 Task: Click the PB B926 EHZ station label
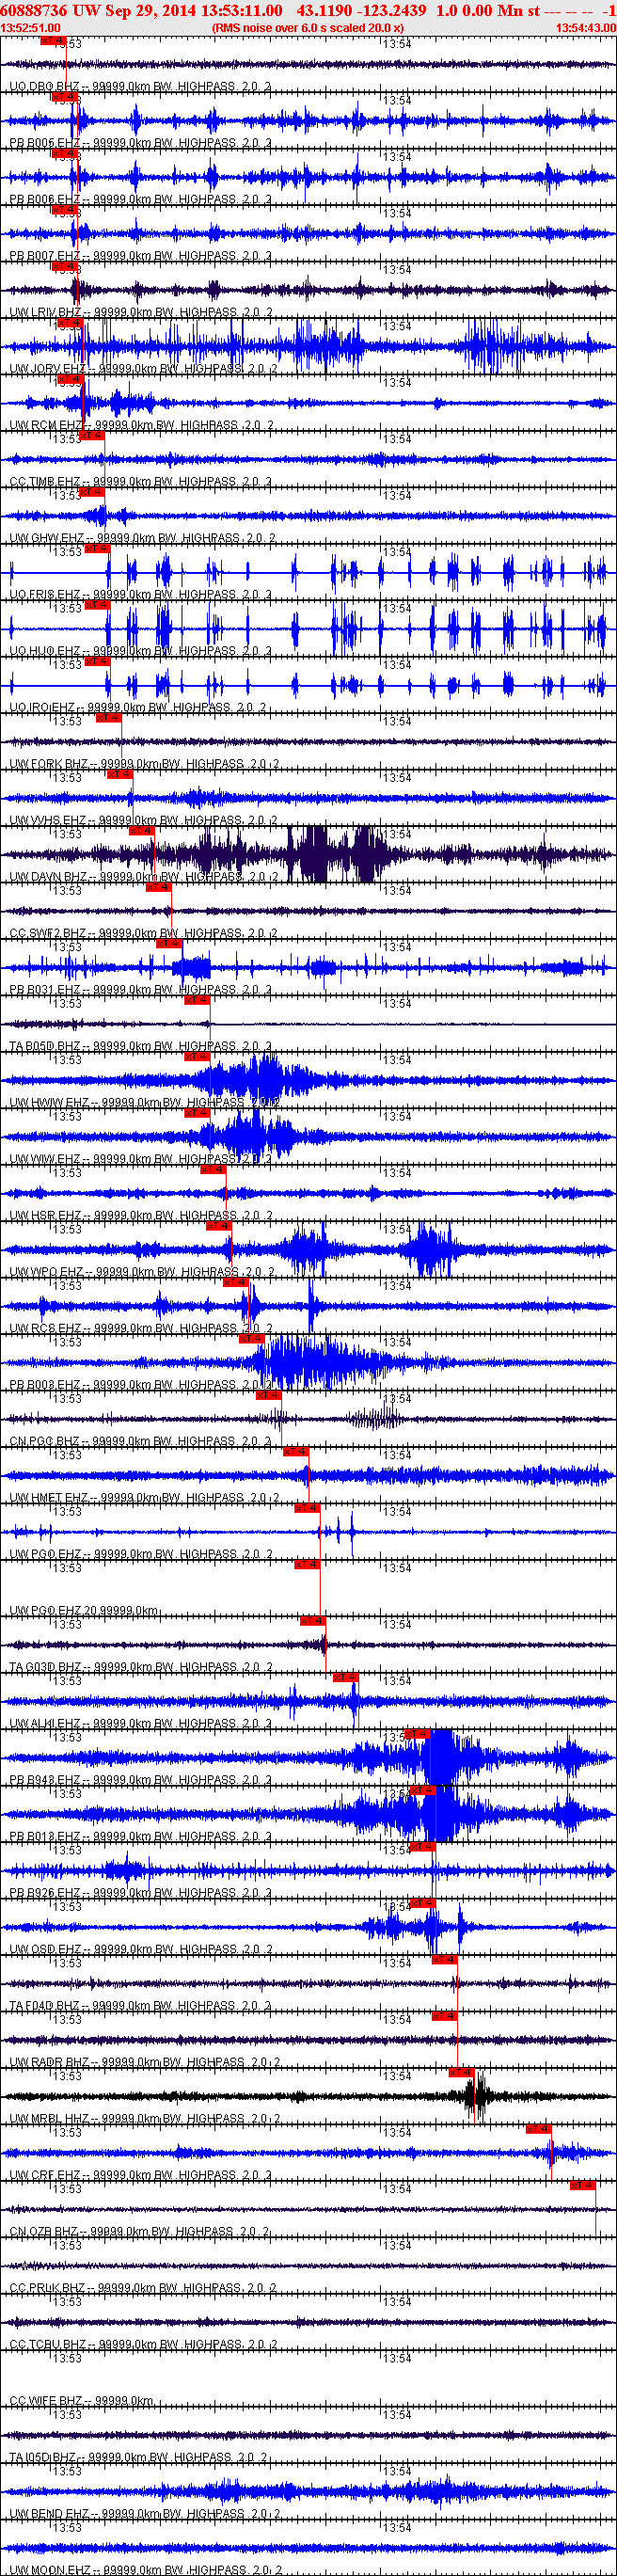[x=140, y=1894]
